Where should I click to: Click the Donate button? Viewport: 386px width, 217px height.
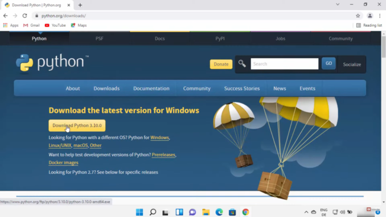pos(221,64)
